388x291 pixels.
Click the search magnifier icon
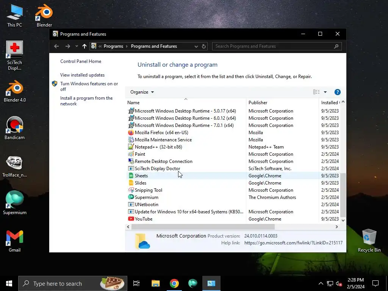coord(336,46)
